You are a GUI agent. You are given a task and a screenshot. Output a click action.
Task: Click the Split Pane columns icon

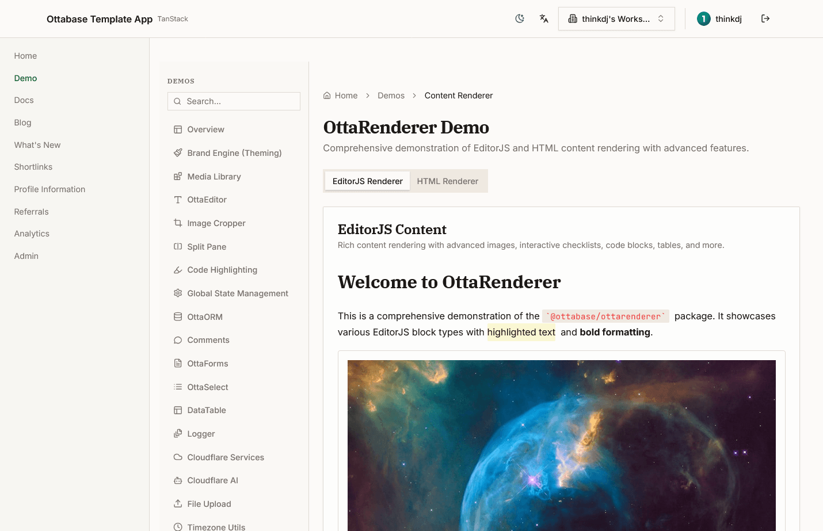178,247
